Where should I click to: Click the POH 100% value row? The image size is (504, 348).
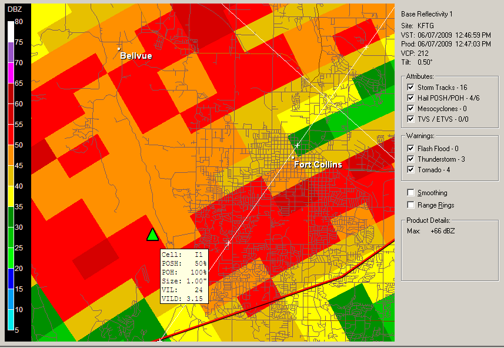[x=184, y=272]
